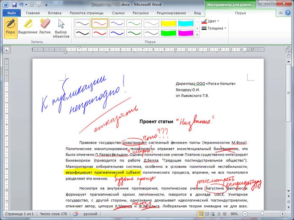Save the document from Quick Access toolbar

[x=14, y=5]
